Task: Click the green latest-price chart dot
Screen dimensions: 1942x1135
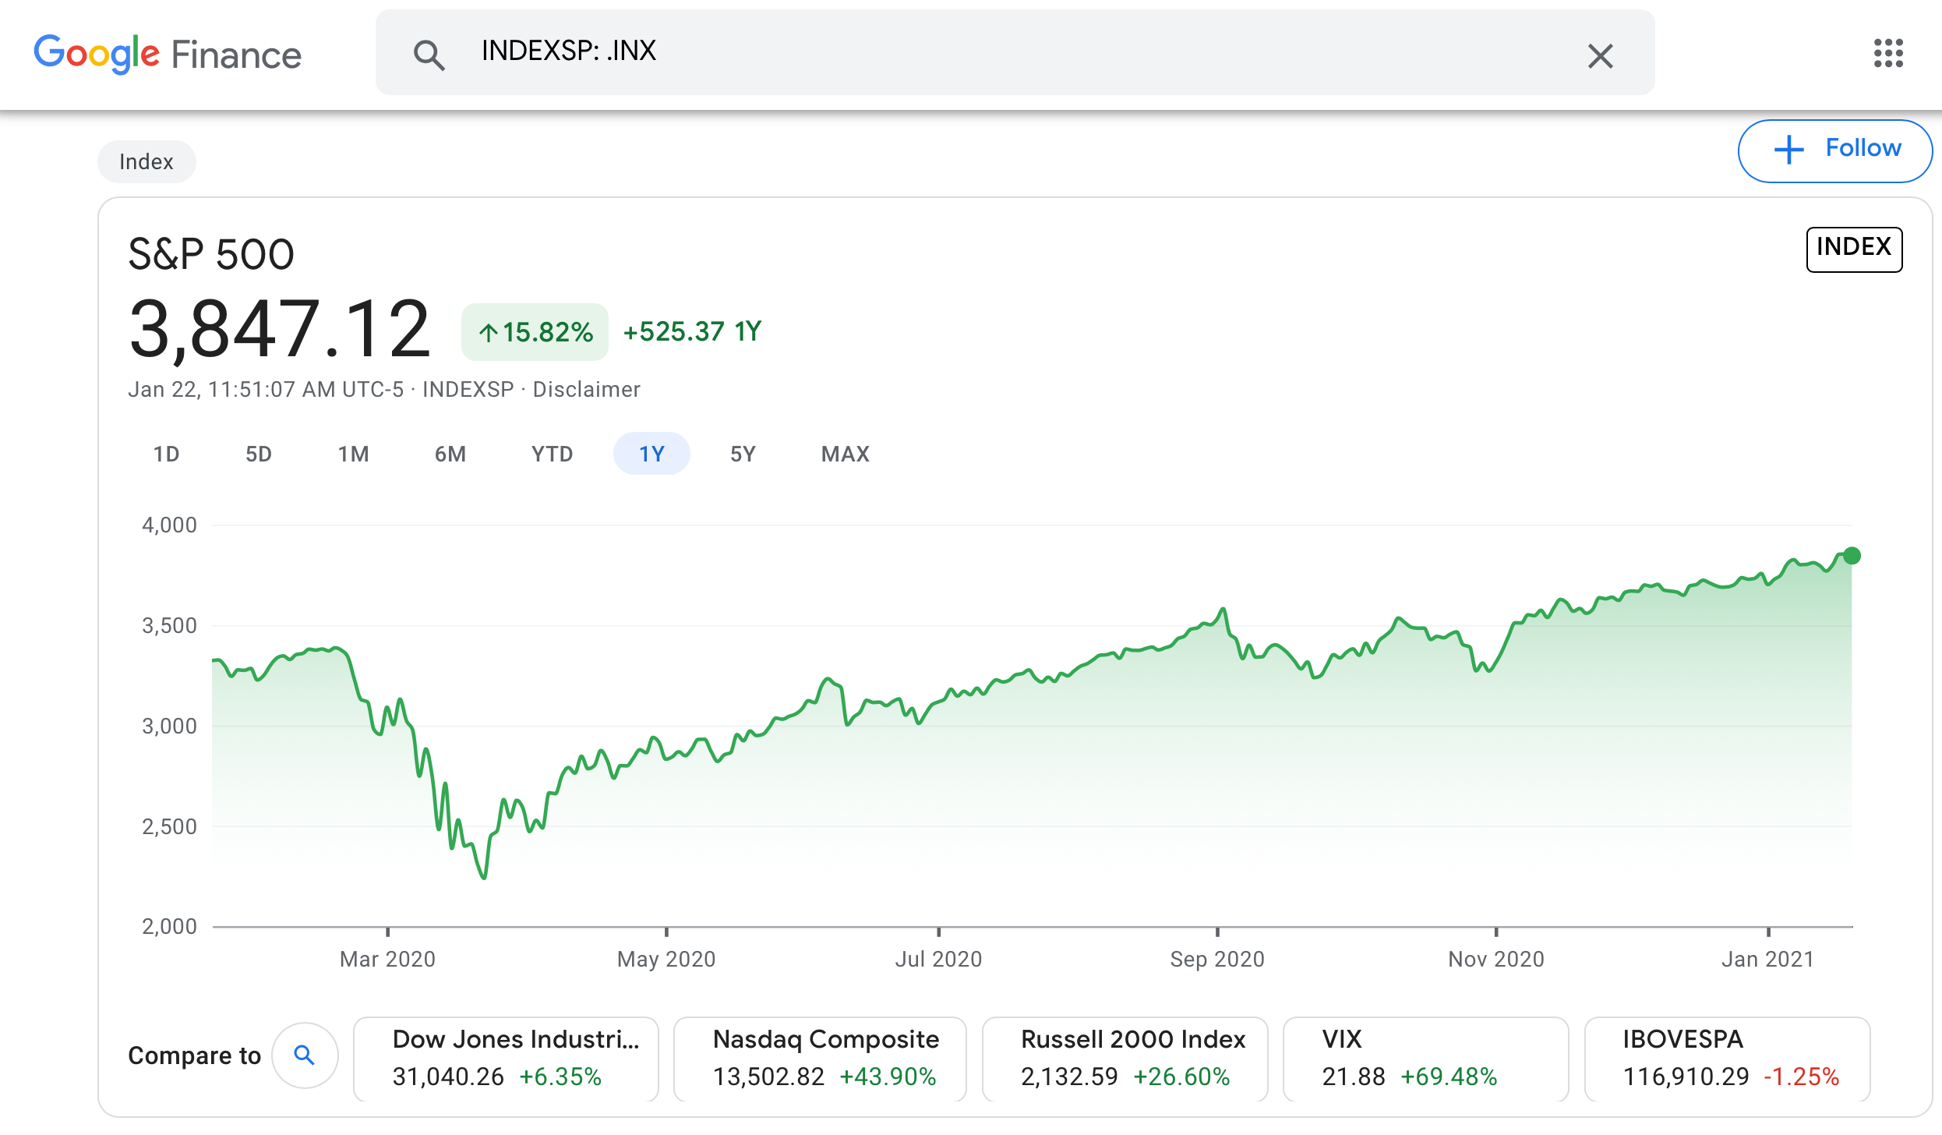Action: [1852, 556]
